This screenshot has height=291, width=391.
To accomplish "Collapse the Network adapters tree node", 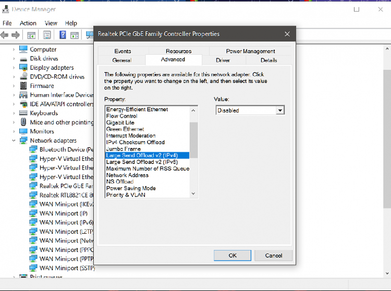I will (14, 141).
